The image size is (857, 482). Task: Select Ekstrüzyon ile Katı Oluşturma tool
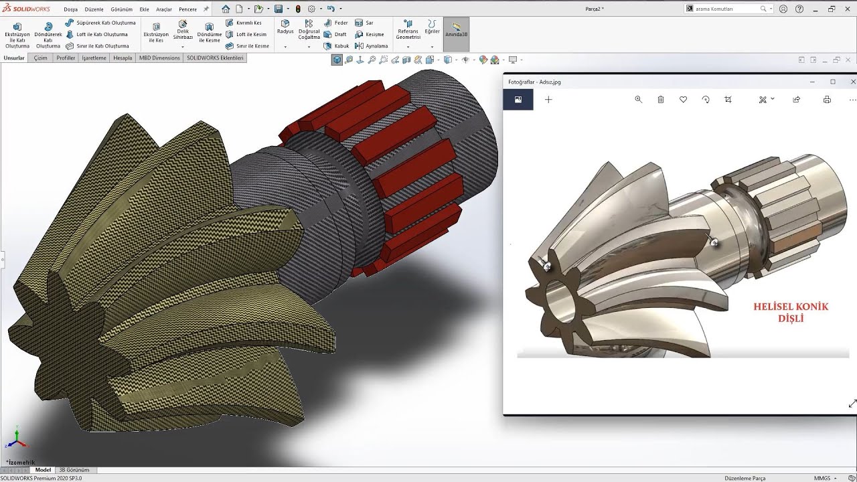[x=17, y=35]
